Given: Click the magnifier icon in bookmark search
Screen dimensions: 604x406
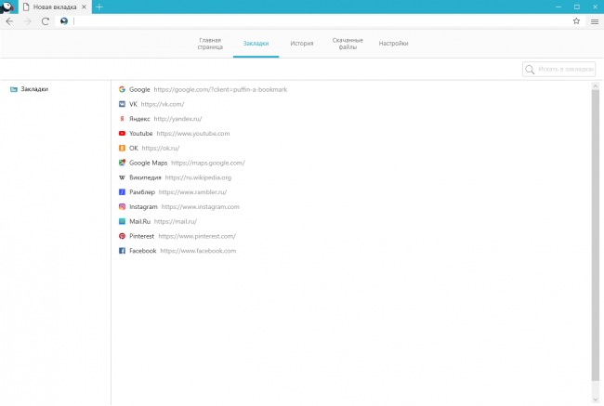Looking at the screenshot, I should click(530, 70).
